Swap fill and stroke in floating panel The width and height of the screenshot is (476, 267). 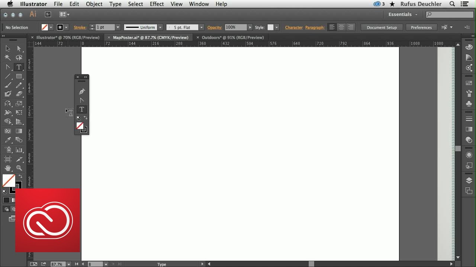(x=86, y=118)
